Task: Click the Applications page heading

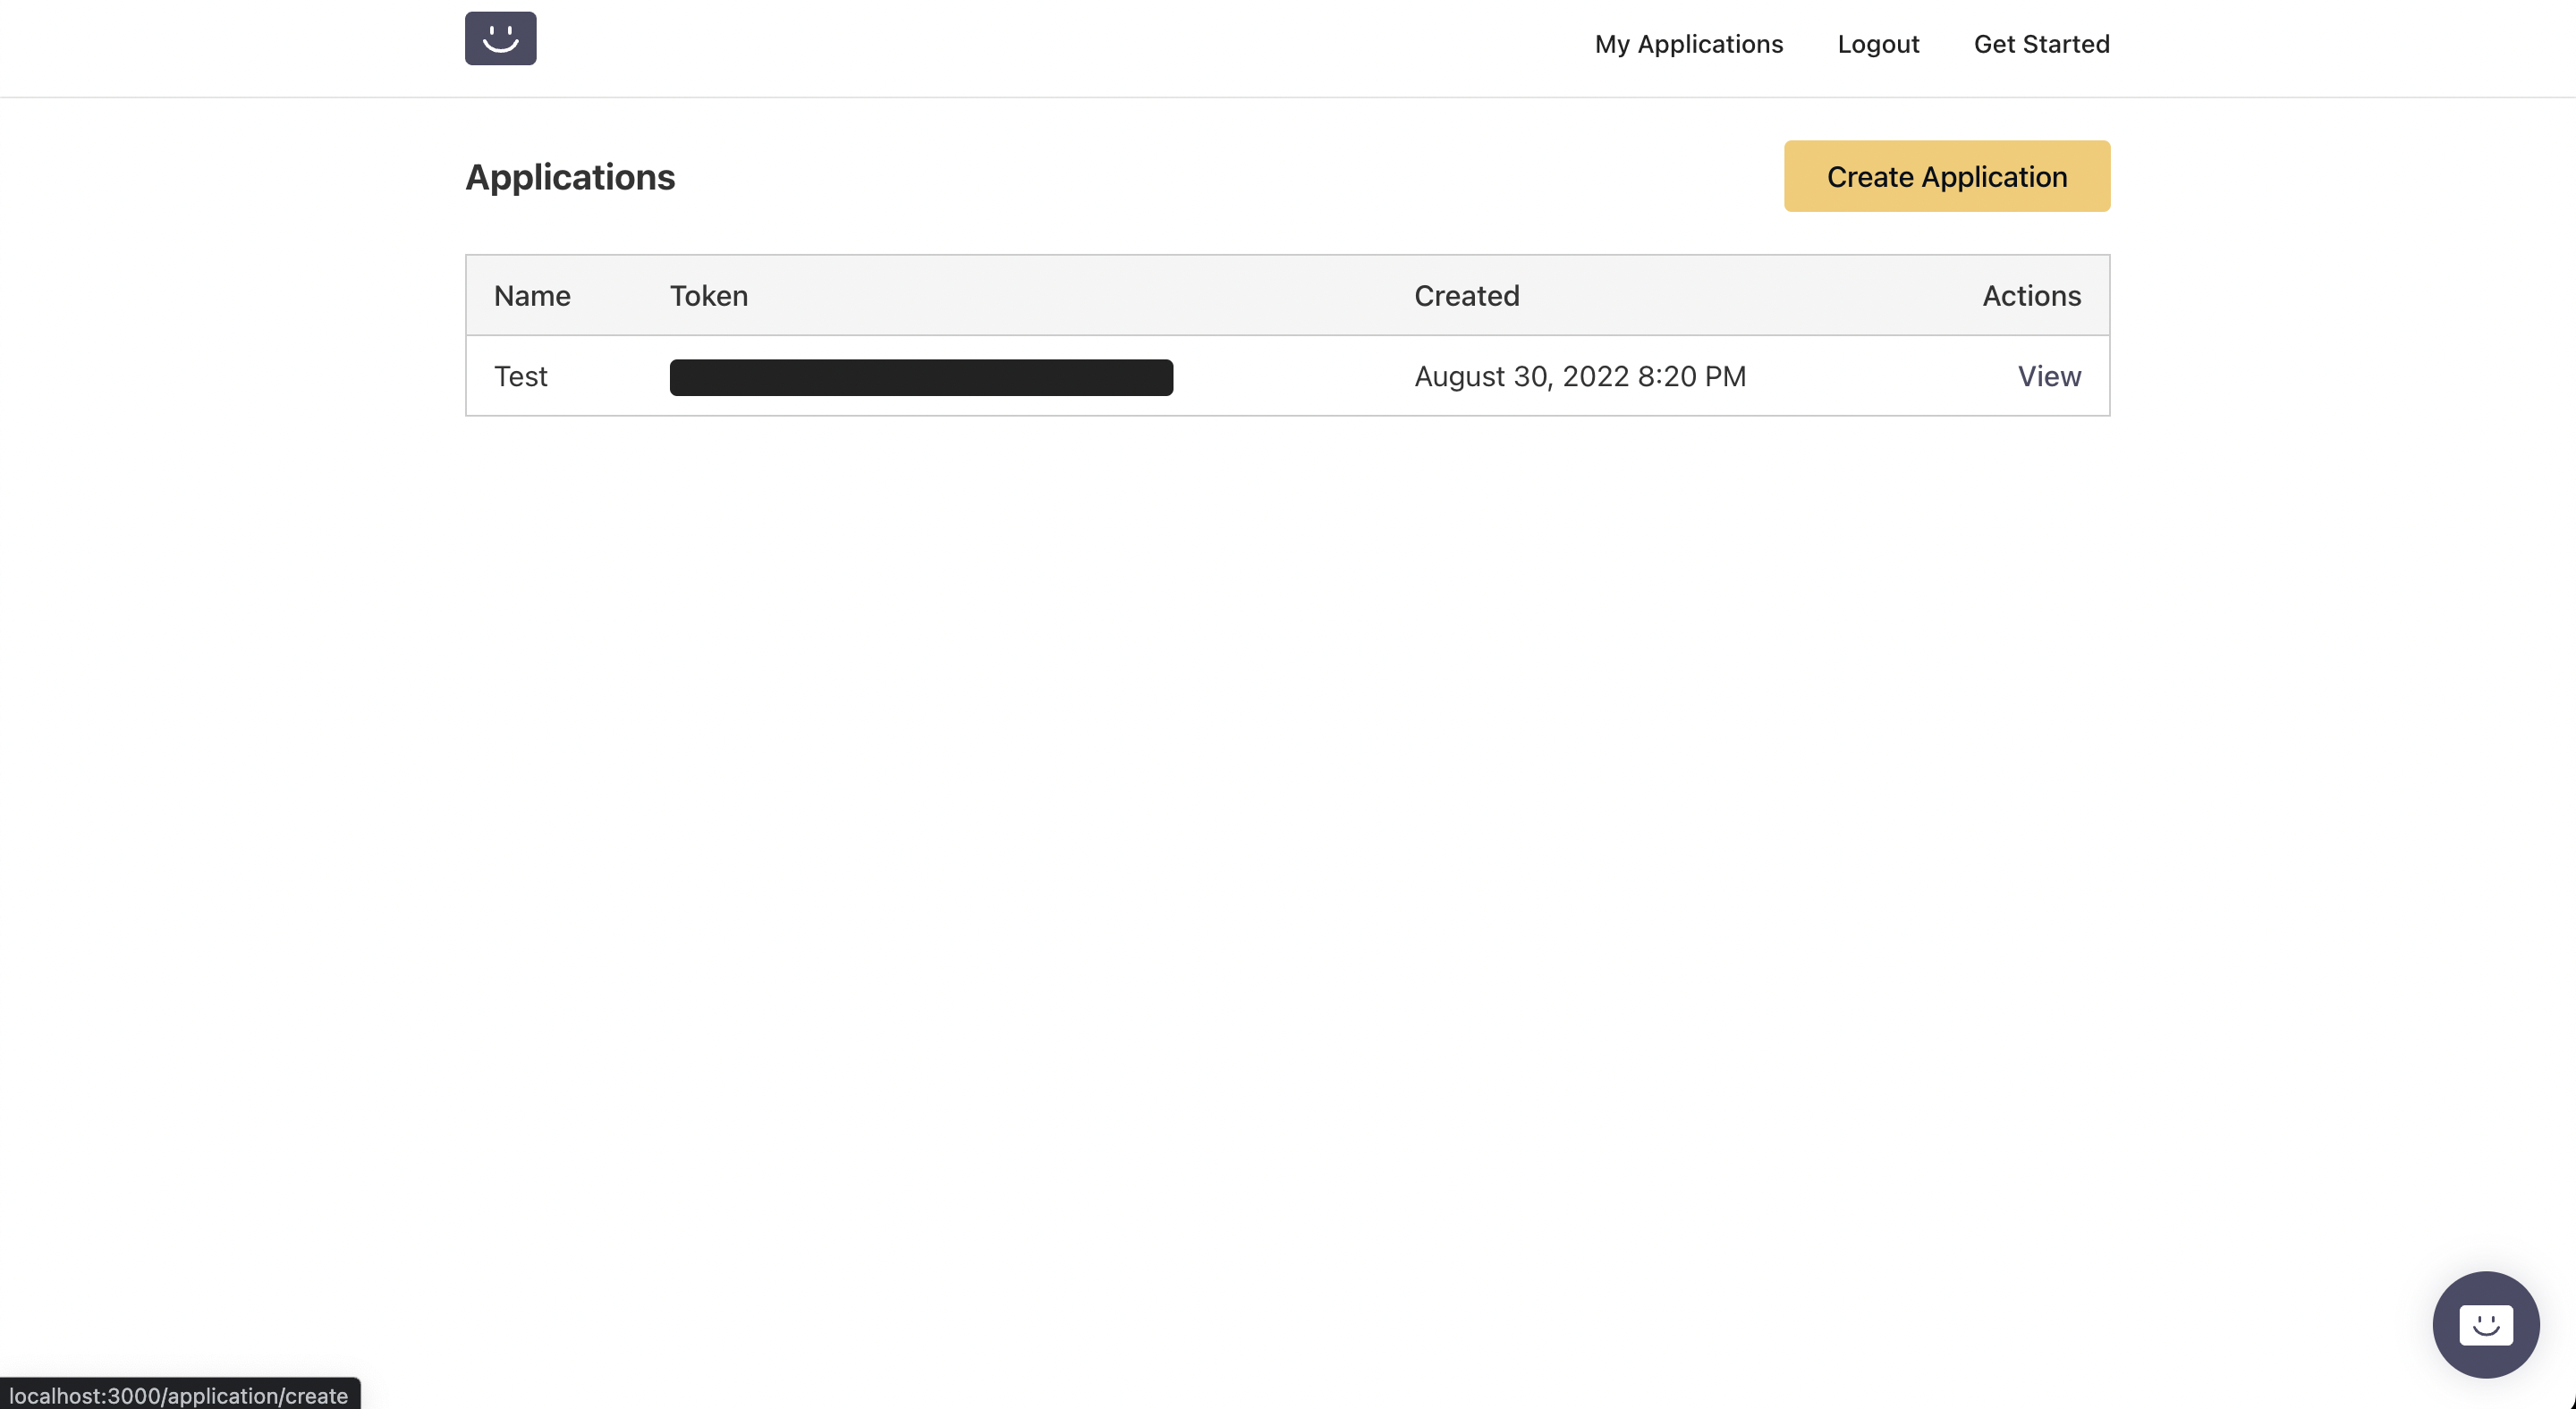Action: pyautogui.click(x=570, y=177)
